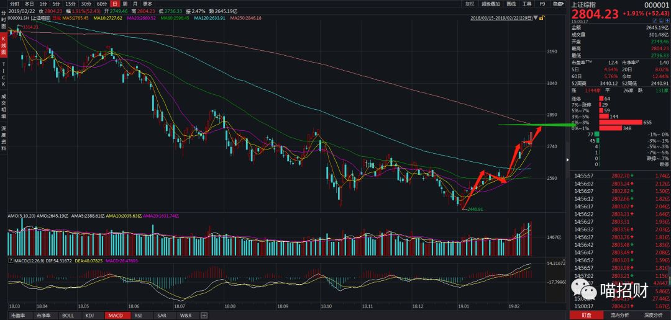Switch chart to 5分 interval
This screenshot has height=320, width=671.
(56, 4)
